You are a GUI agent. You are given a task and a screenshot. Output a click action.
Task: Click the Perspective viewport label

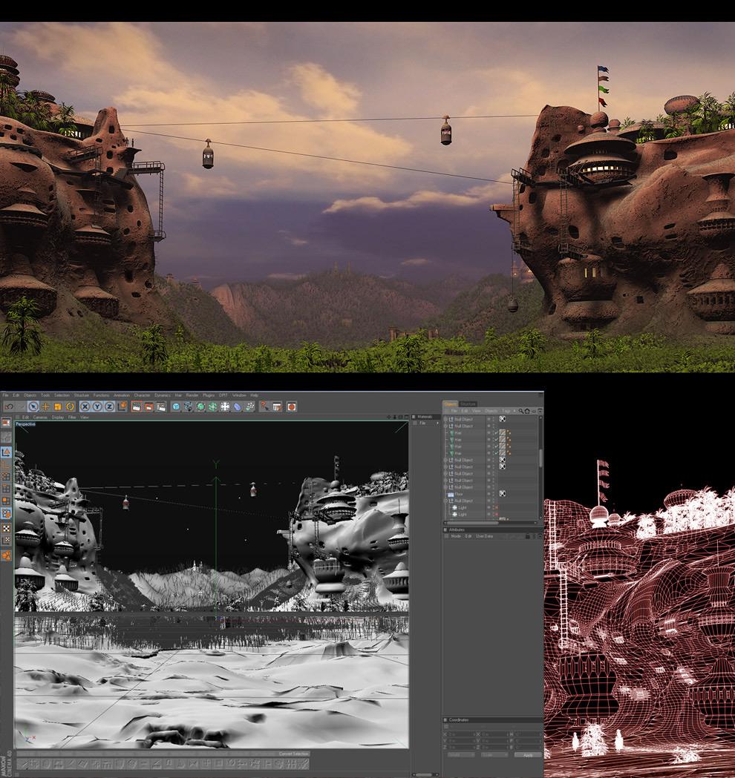(25, 423)
